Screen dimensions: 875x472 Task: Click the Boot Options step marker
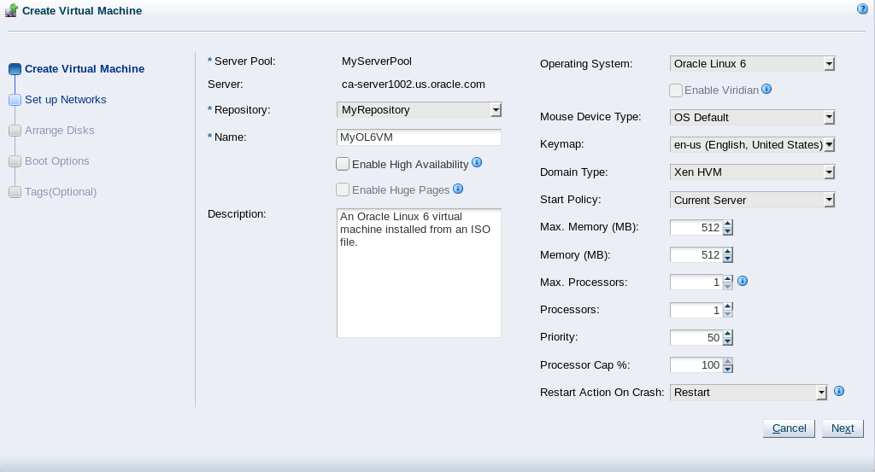point(15,161)
